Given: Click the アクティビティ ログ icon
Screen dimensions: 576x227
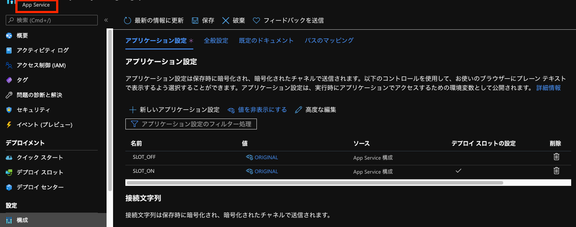Looking at the screenshot, I should [x=9, y=50].
